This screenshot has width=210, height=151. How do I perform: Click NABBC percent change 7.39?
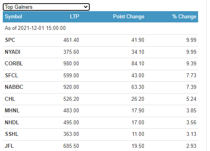tap(191, 87)
